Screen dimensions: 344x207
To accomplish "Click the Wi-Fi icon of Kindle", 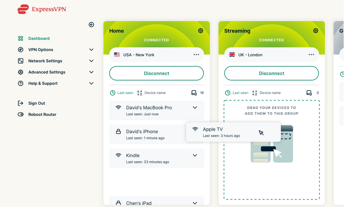I will click(118, 156).
